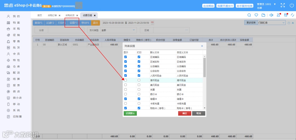Click 自定义文本 cell for 港币现金

point(189,80)
